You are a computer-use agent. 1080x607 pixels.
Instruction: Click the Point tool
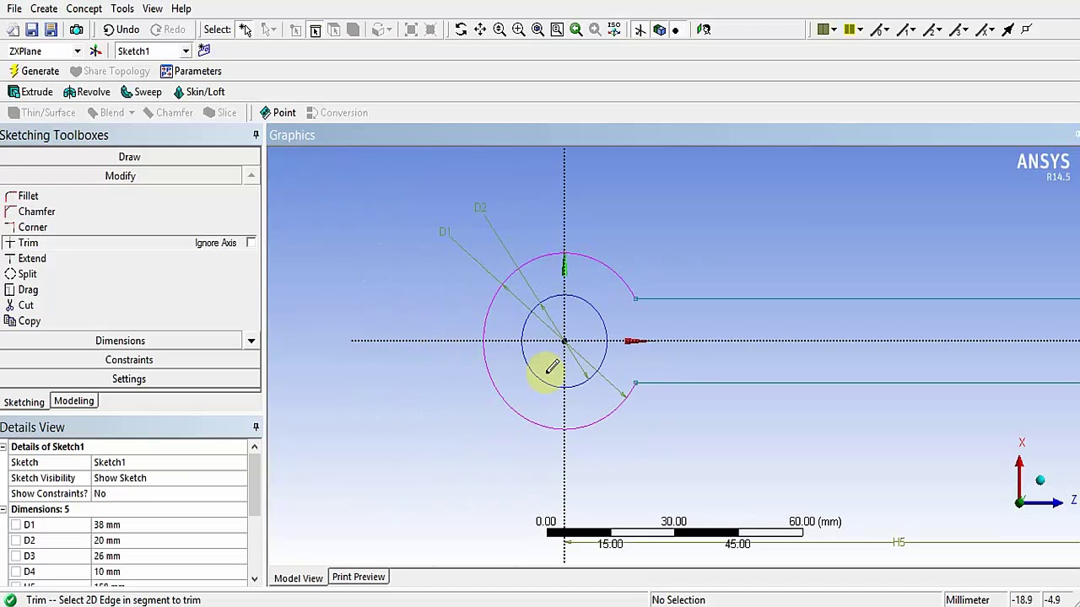[278, 113]
